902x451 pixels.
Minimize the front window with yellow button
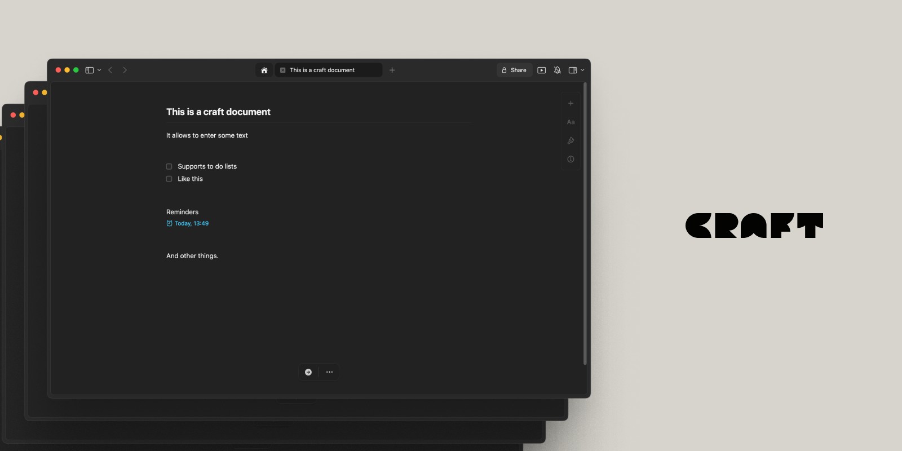click(x=67, y=70)
